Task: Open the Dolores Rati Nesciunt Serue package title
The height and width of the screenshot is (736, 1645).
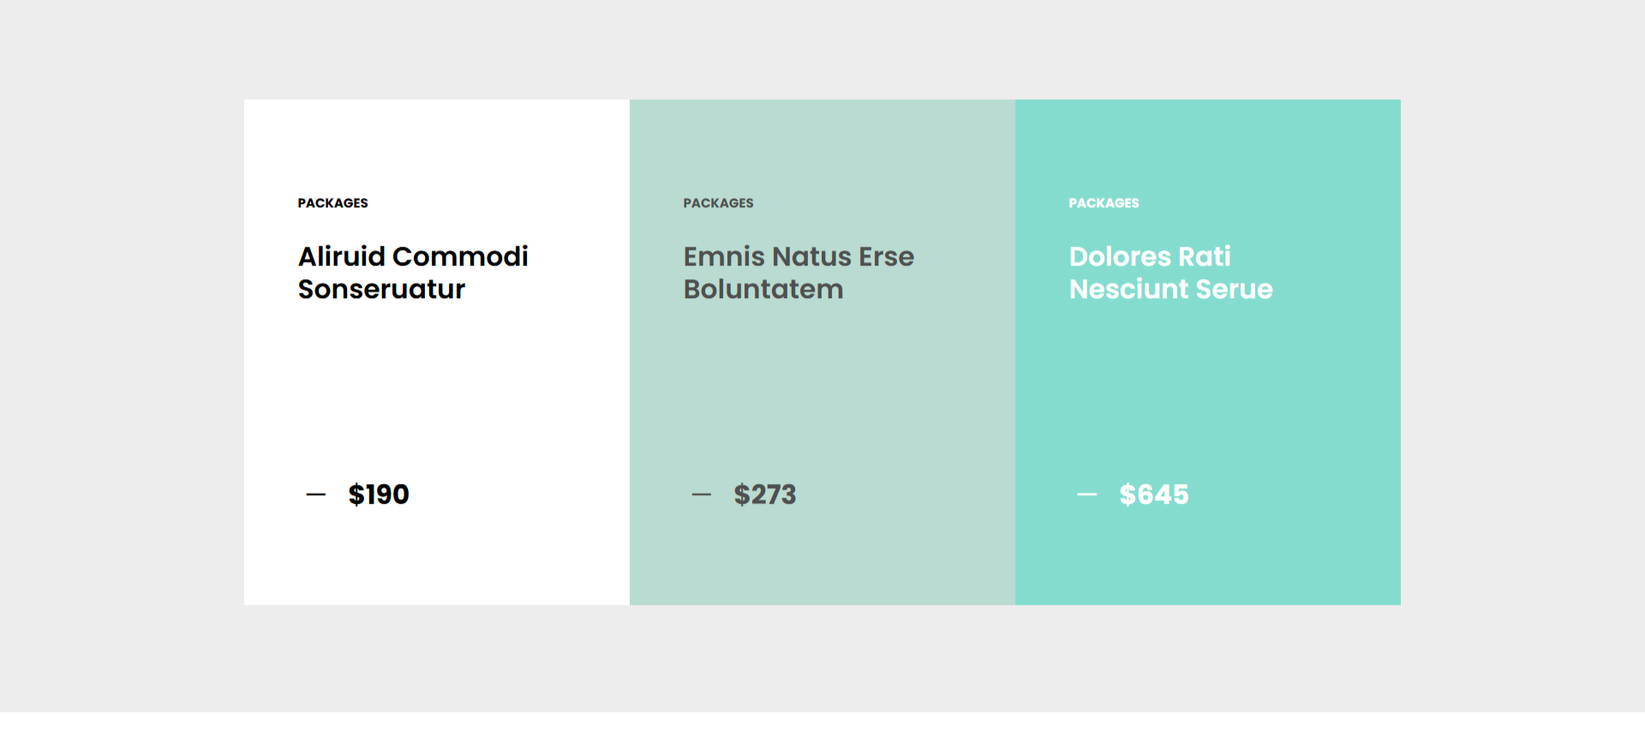Action: coord(1170,272)
